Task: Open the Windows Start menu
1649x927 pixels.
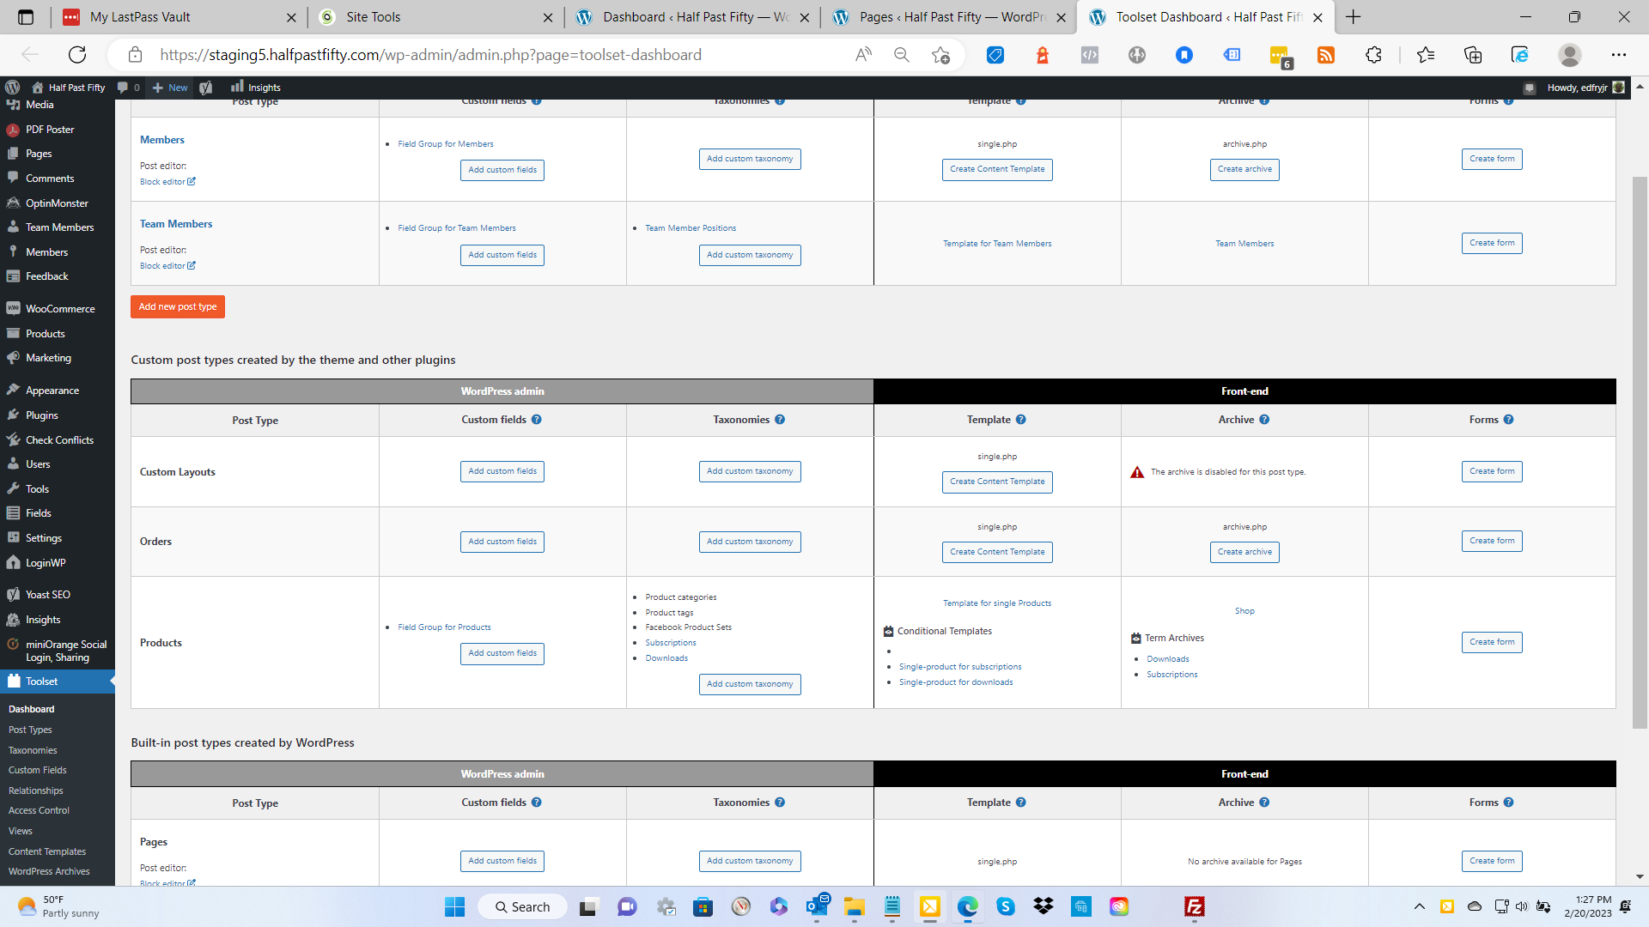Action: 454,906
